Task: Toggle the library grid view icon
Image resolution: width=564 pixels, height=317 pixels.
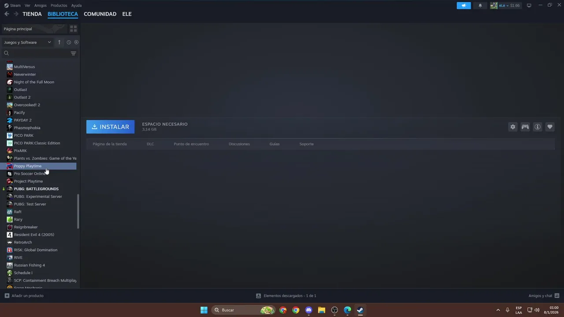Action: click(74, 29)
